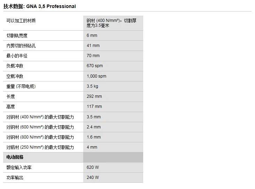Select the 切割轨宽度 label
The width and height of the screenshot is (255, 189).
[x=17, y=36]
